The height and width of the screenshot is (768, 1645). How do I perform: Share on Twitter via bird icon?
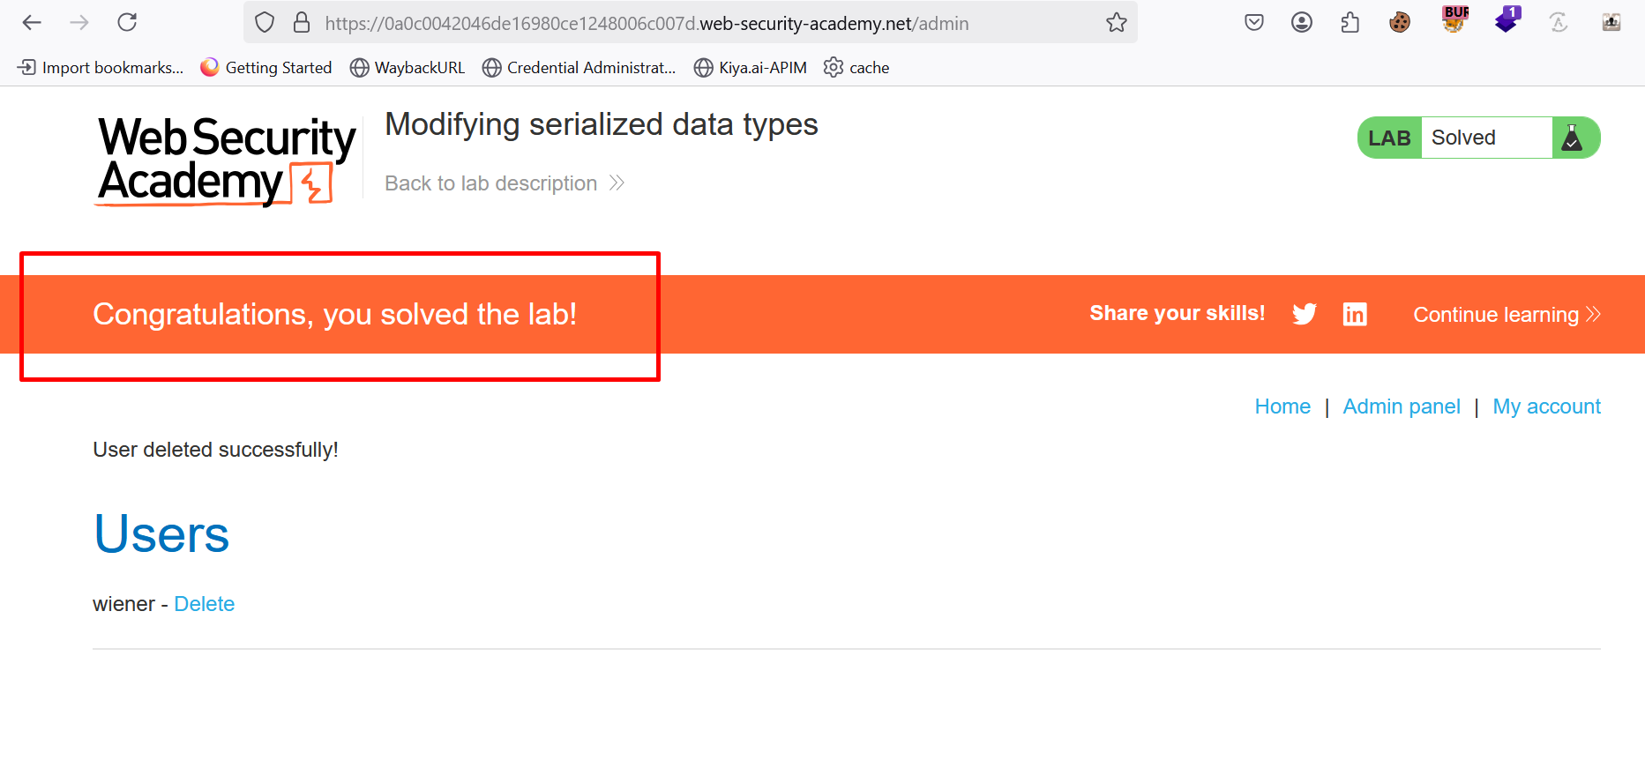[x=1305, y=314]
